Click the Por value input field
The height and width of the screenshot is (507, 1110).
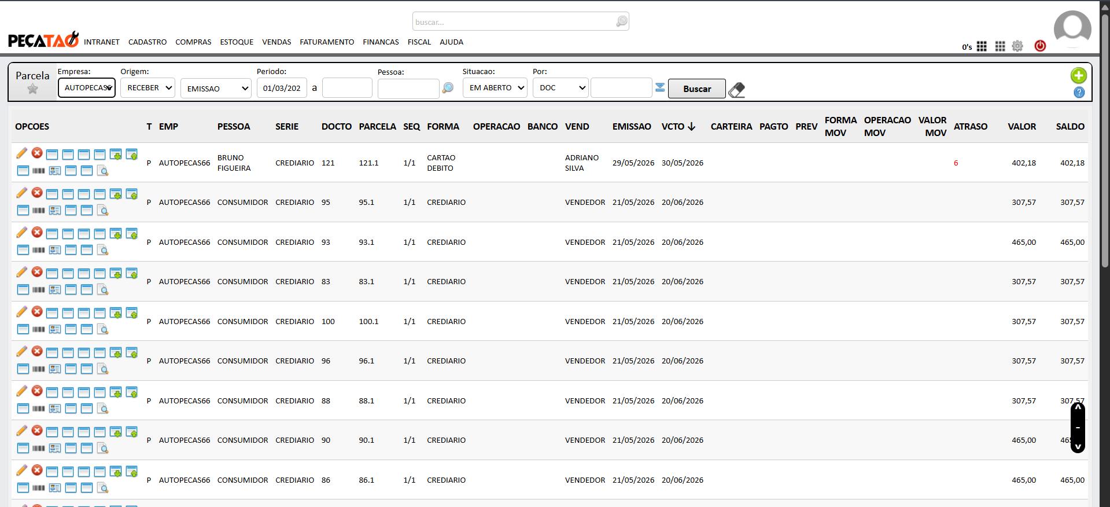click(621, 88)
